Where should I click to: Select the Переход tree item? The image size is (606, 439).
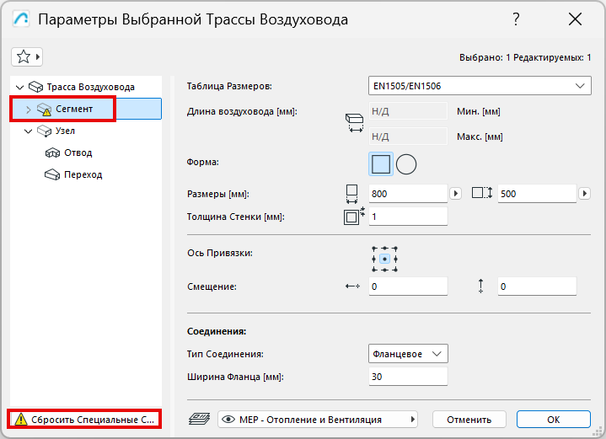[x=83, y=174]
